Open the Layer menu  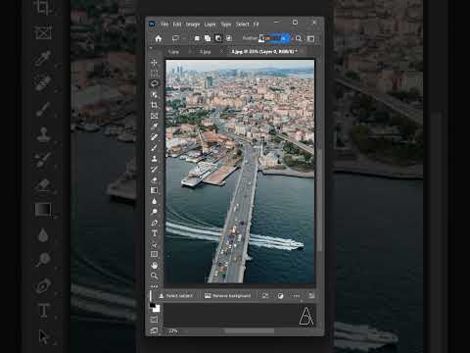point(210,25)
